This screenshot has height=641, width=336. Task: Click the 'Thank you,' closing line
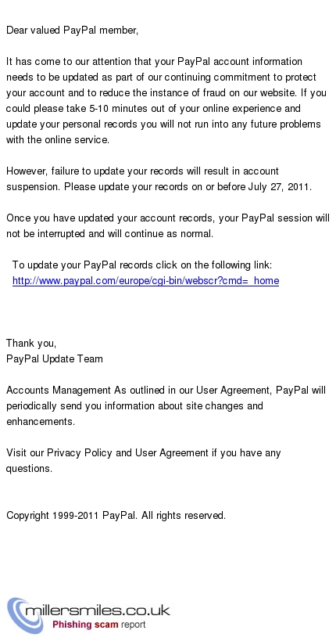[31, 343]
